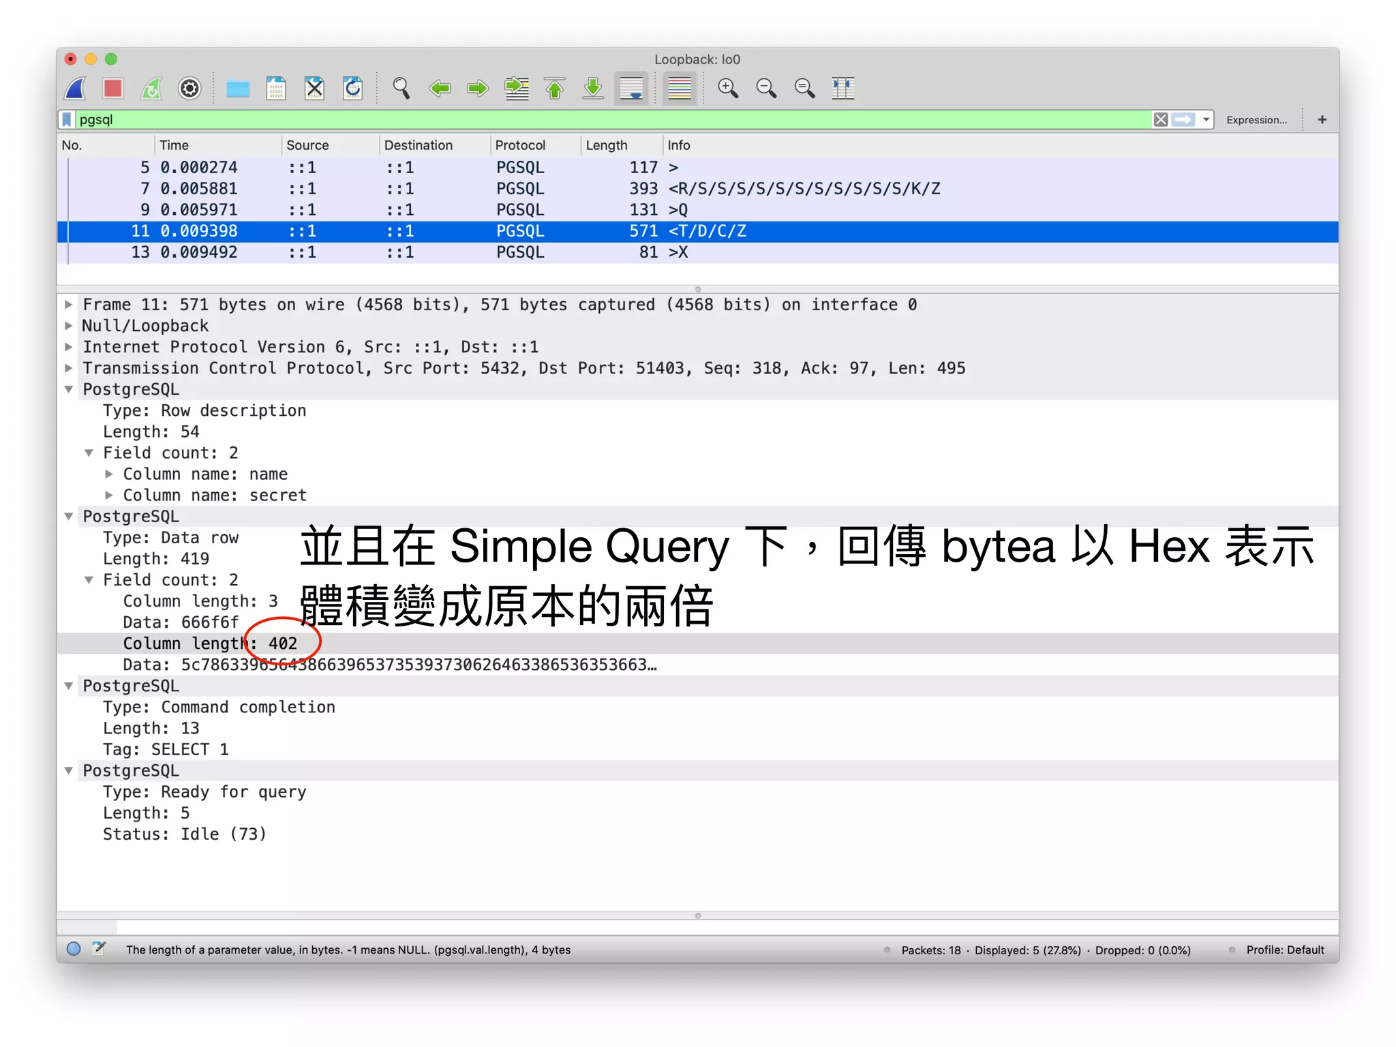This screenshot has height=1047, width=1396.
Task: Clear the pgsql display filter
Action: coord(1160,120)
